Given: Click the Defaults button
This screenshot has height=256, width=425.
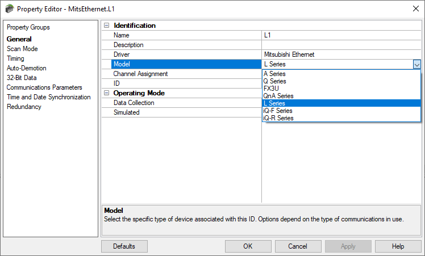Looking at the screenshot, I should tap(124, 246).
